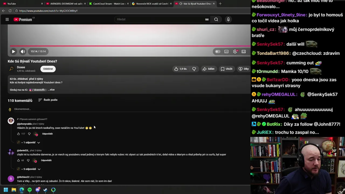Open on-screen keyboard icon in search box
The height and width of the screenshot is (194, 345).
coord(207,19)
